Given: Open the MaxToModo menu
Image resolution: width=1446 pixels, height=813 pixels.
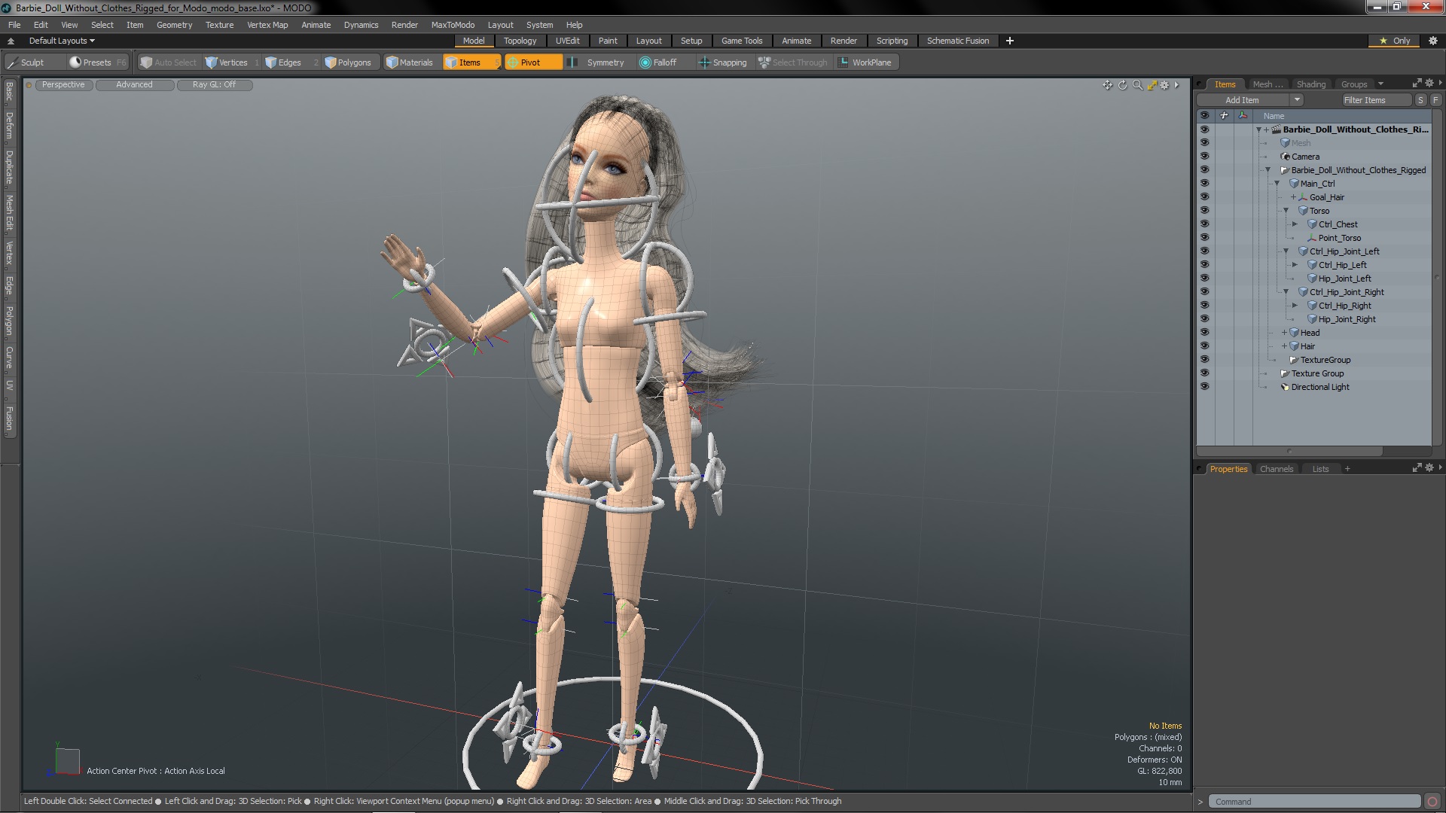Looking at the screenshot, I should point(453,25).
